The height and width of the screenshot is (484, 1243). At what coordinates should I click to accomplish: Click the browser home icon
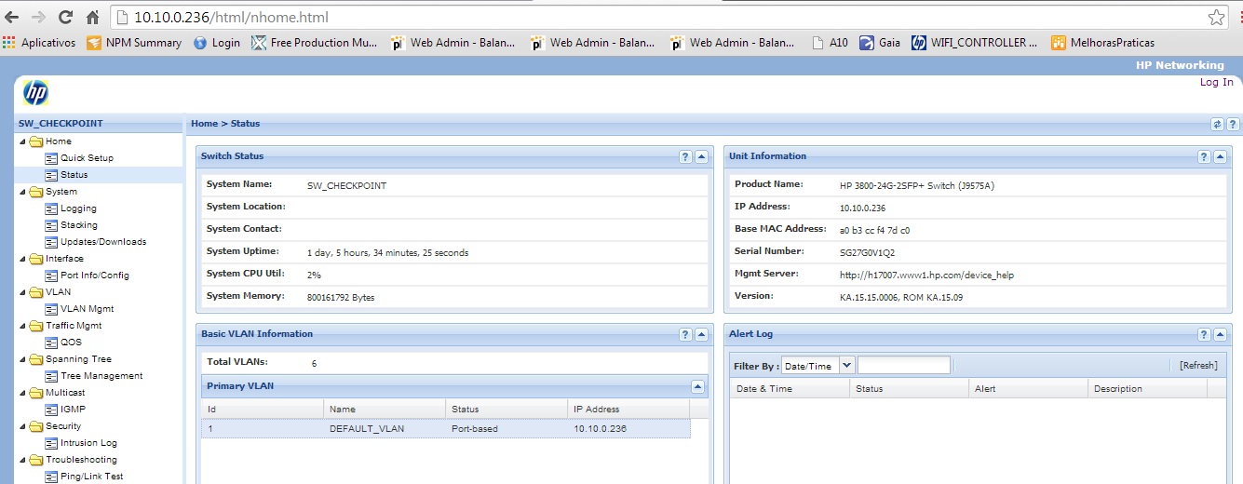pyautogui.click(x=92, y=17)
